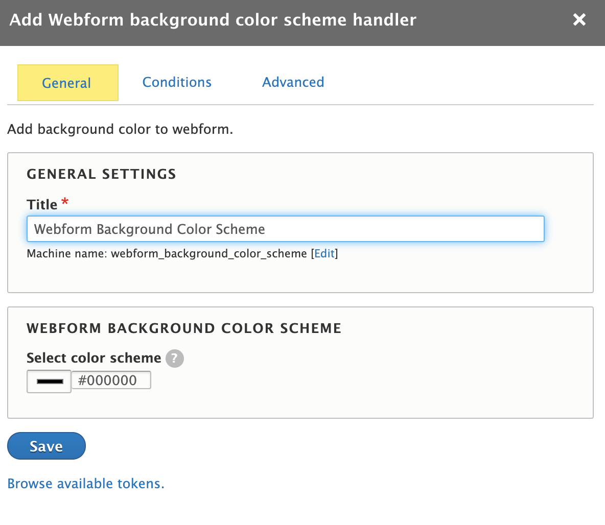Select the highlighted General tab
The image size is (605, 525).
[66, 82]
